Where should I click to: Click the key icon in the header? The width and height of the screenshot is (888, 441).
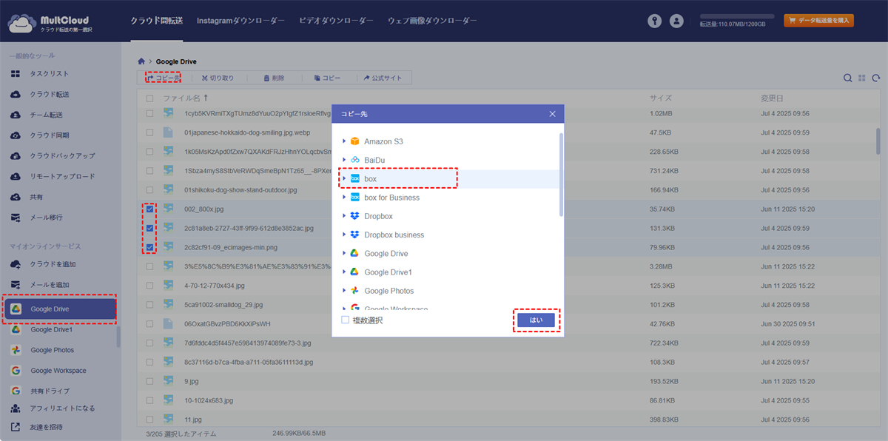point(653,21)
